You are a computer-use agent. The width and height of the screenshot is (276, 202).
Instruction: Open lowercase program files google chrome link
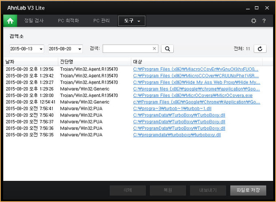click(x=196, y=89)
